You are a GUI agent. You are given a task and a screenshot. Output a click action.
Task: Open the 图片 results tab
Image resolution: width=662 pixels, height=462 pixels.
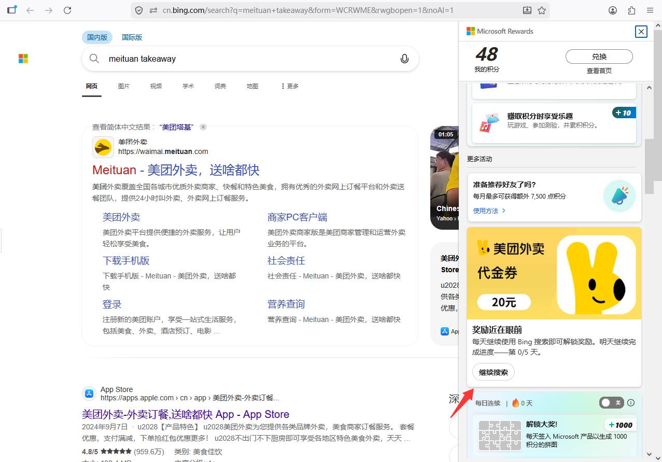(x=124, y=86)
